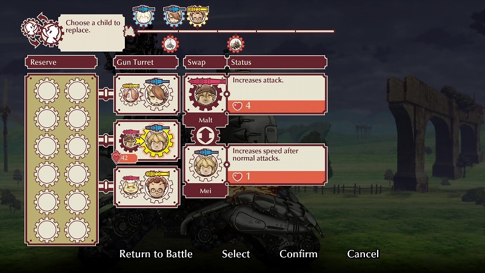Click the up-down swap arrows gear icon
The width and height of the screenshot is (485, 273).
[206, 135]
